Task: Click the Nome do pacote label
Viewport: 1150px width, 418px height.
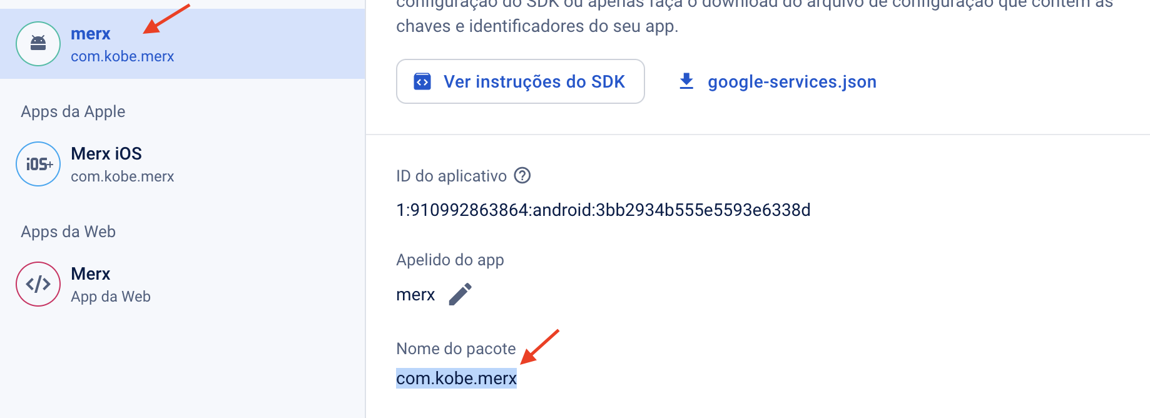Action: [x=456, y=349]
